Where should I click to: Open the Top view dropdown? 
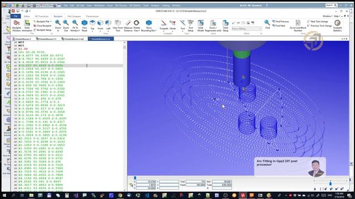(93, 25)
